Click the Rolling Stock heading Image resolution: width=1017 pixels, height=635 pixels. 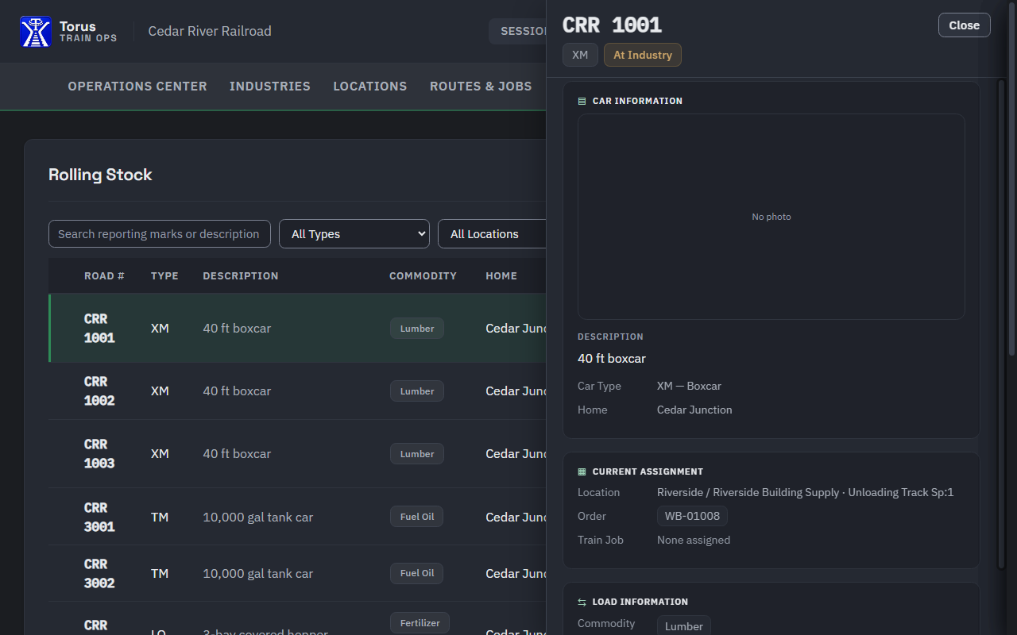100,175
